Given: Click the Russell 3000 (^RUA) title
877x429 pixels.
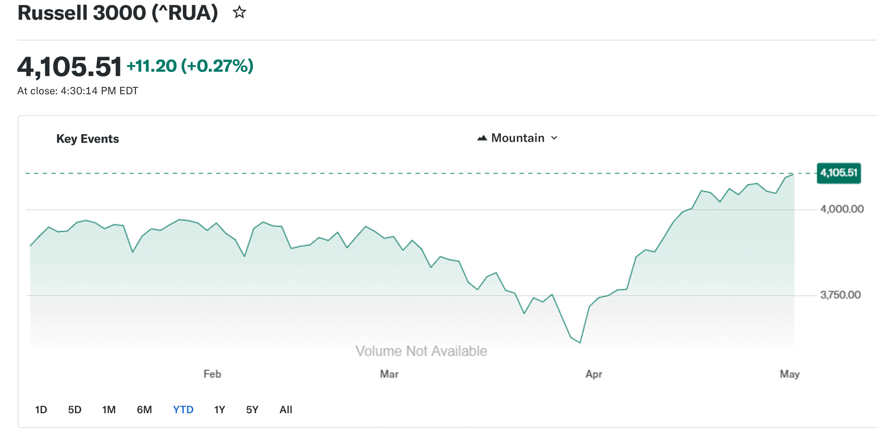Looking at the screenshot, I should point(118,13).
